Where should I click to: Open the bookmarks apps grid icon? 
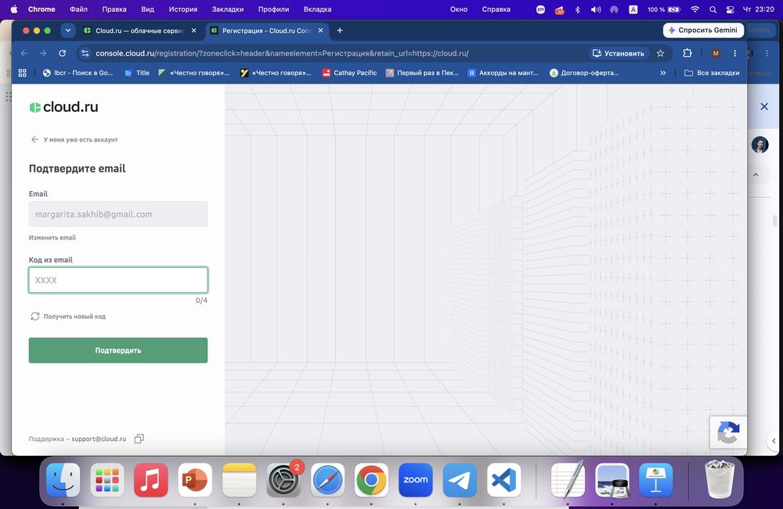(x=23, y=73)
